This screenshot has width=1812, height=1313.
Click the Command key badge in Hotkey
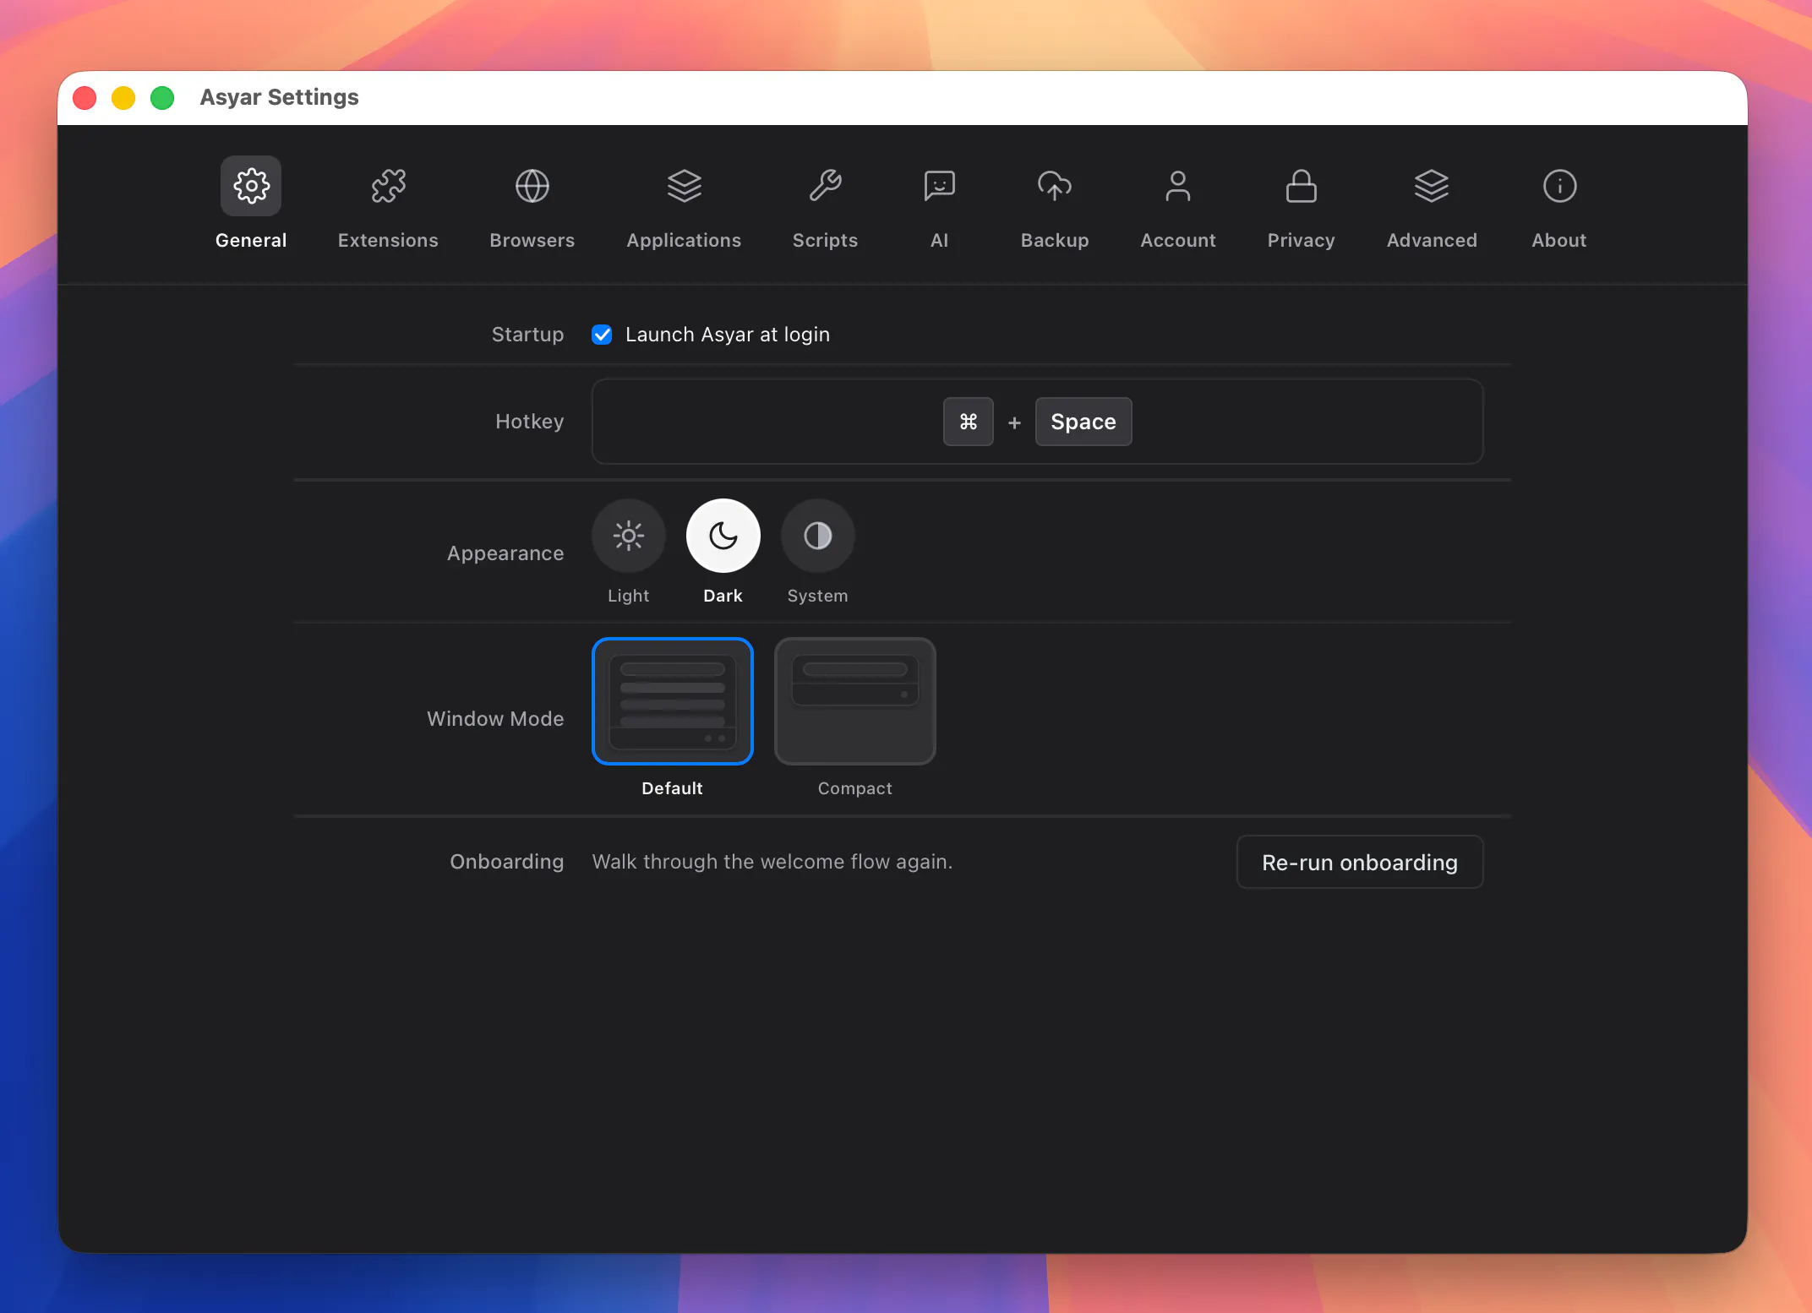[969, 422]
